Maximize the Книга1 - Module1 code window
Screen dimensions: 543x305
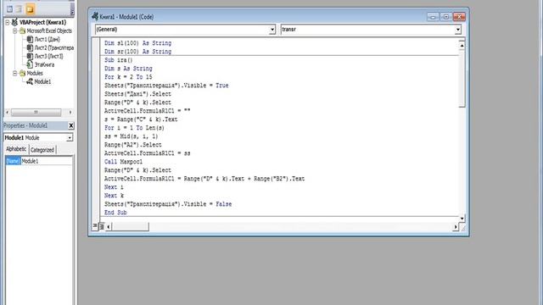[x=446, y=17]
